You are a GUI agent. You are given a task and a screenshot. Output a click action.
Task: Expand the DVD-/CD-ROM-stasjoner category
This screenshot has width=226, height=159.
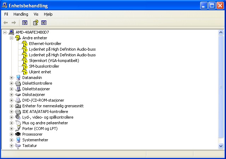pyautogui.click(x=11, y=101)
